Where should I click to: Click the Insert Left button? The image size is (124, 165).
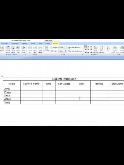18,49
